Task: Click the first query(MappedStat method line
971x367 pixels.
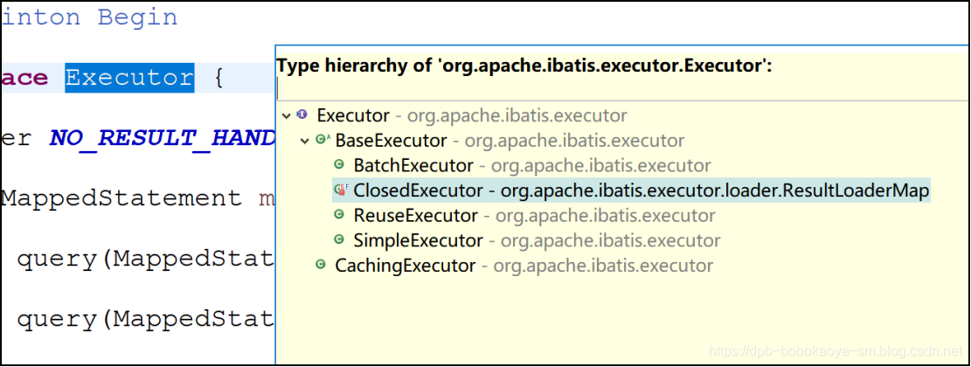Action: tap(146, 260)
